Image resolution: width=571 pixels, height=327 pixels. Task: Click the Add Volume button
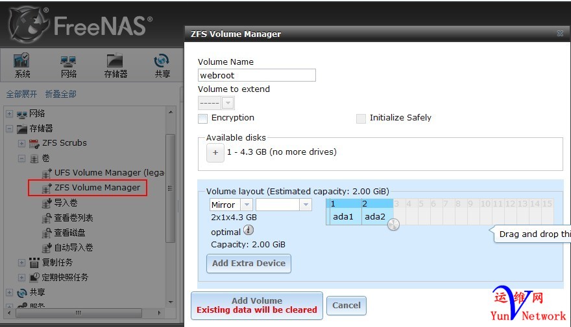[x=257, y=306]
